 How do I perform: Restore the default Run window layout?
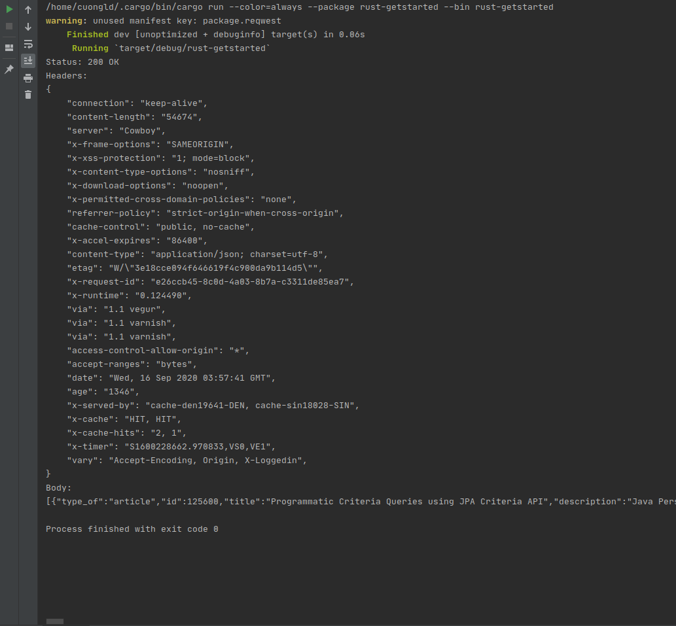[9, 47]
